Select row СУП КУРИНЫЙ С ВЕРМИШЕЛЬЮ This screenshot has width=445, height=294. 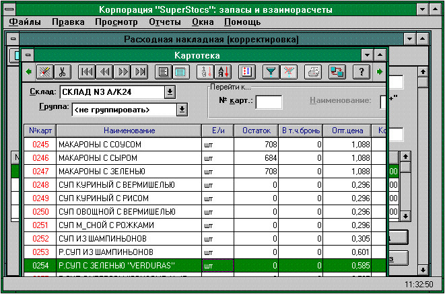(205, 185)
